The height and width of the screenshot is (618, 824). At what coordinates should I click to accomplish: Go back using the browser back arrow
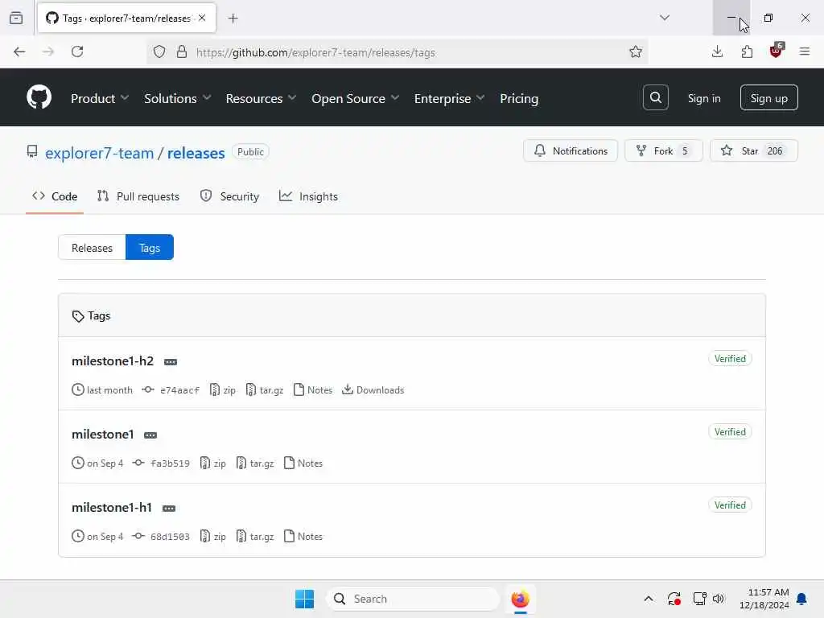click(19, 51)
